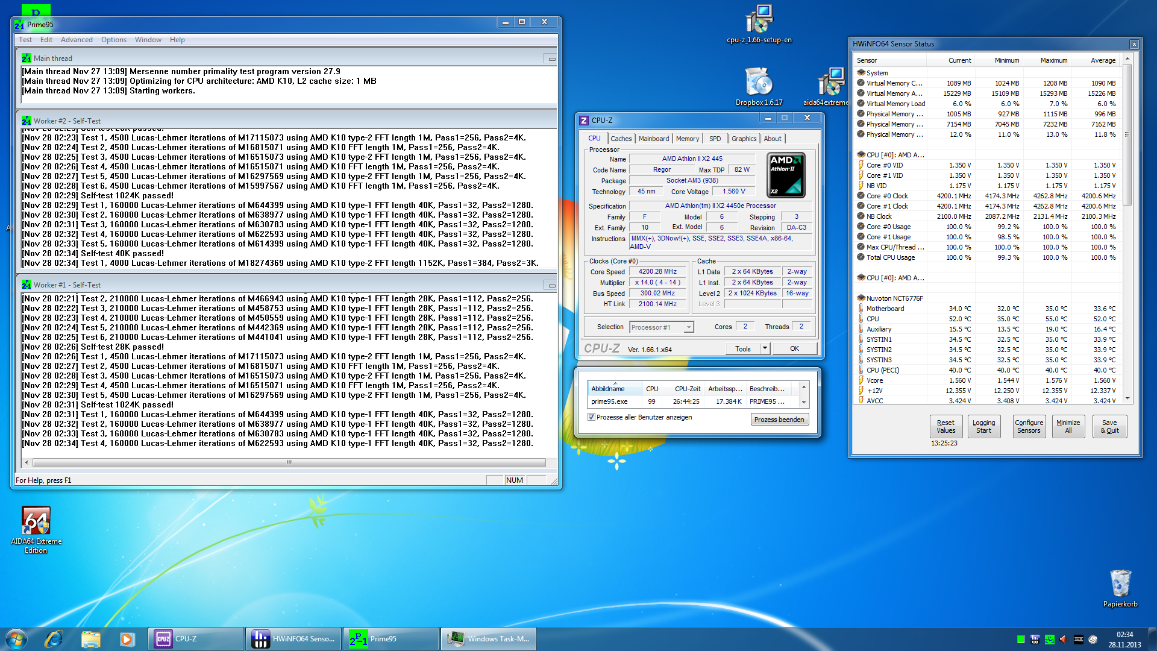1157x651 pixels.
Task: Click Worker #2 sub-window icon
Action: pos(27,121)
